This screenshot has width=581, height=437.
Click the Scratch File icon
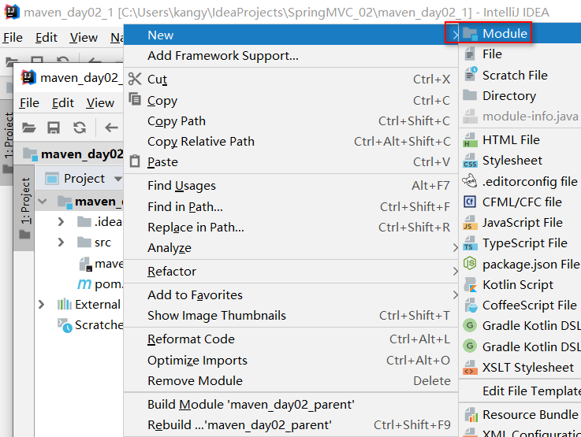pyautogui.click(x=470, y=74)
